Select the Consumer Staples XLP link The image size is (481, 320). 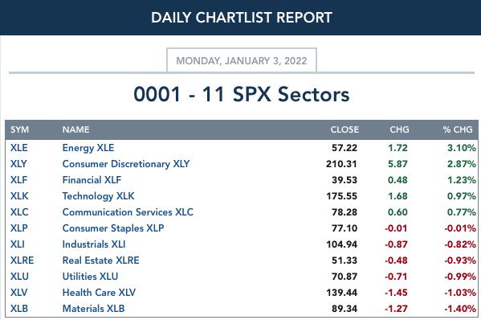coord(113,228)
